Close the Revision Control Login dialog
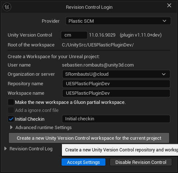 (169, 5)
